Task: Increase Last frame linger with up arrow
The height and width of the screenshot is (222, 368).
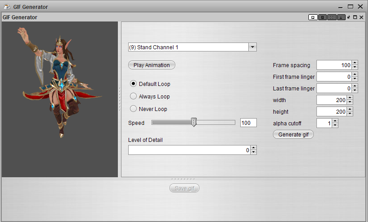Action: tap(355, 86)
